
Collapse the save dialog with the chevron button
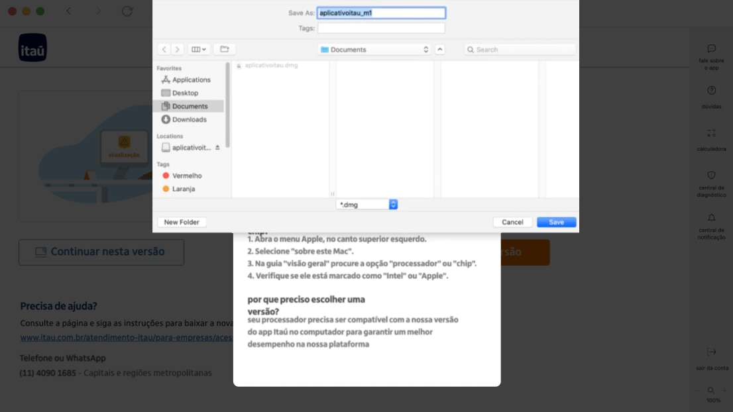coord(440,50)
